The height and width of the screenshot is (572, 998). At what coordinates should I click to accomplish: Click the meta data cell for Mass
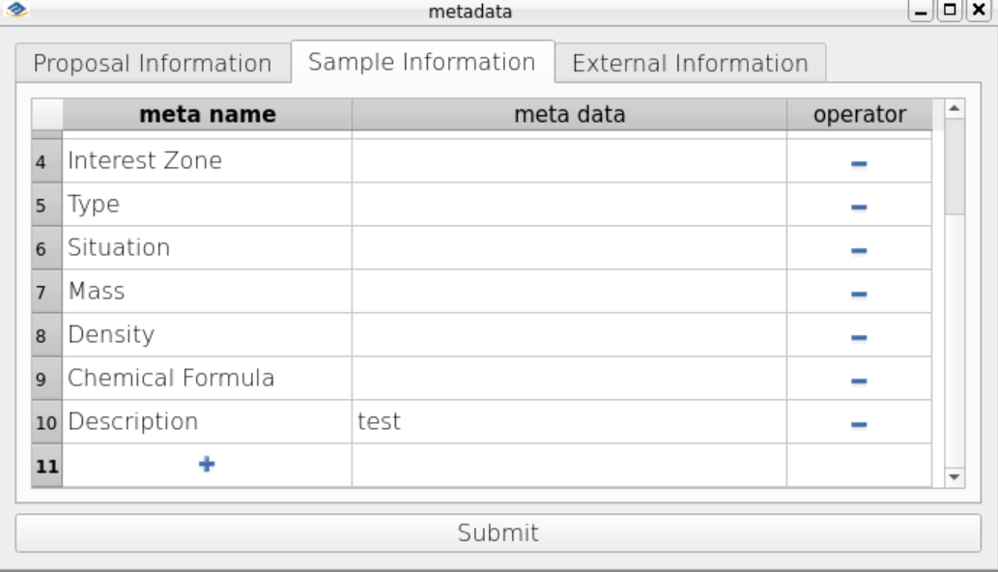point(569,291)
